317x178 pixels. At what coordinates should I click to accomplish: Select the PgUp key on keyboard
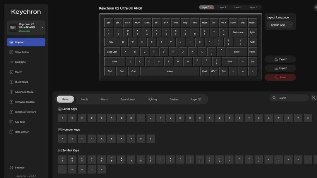click(252, 32)
